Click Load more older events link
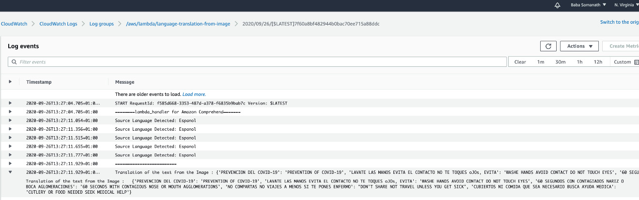This screenshot has width=639, height=200. pos(194,94)
